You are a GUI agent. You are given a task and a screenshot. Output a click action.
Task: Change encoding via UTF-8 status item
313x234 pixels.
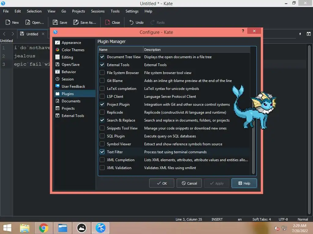pyautogui.click(x=283, y=219)
